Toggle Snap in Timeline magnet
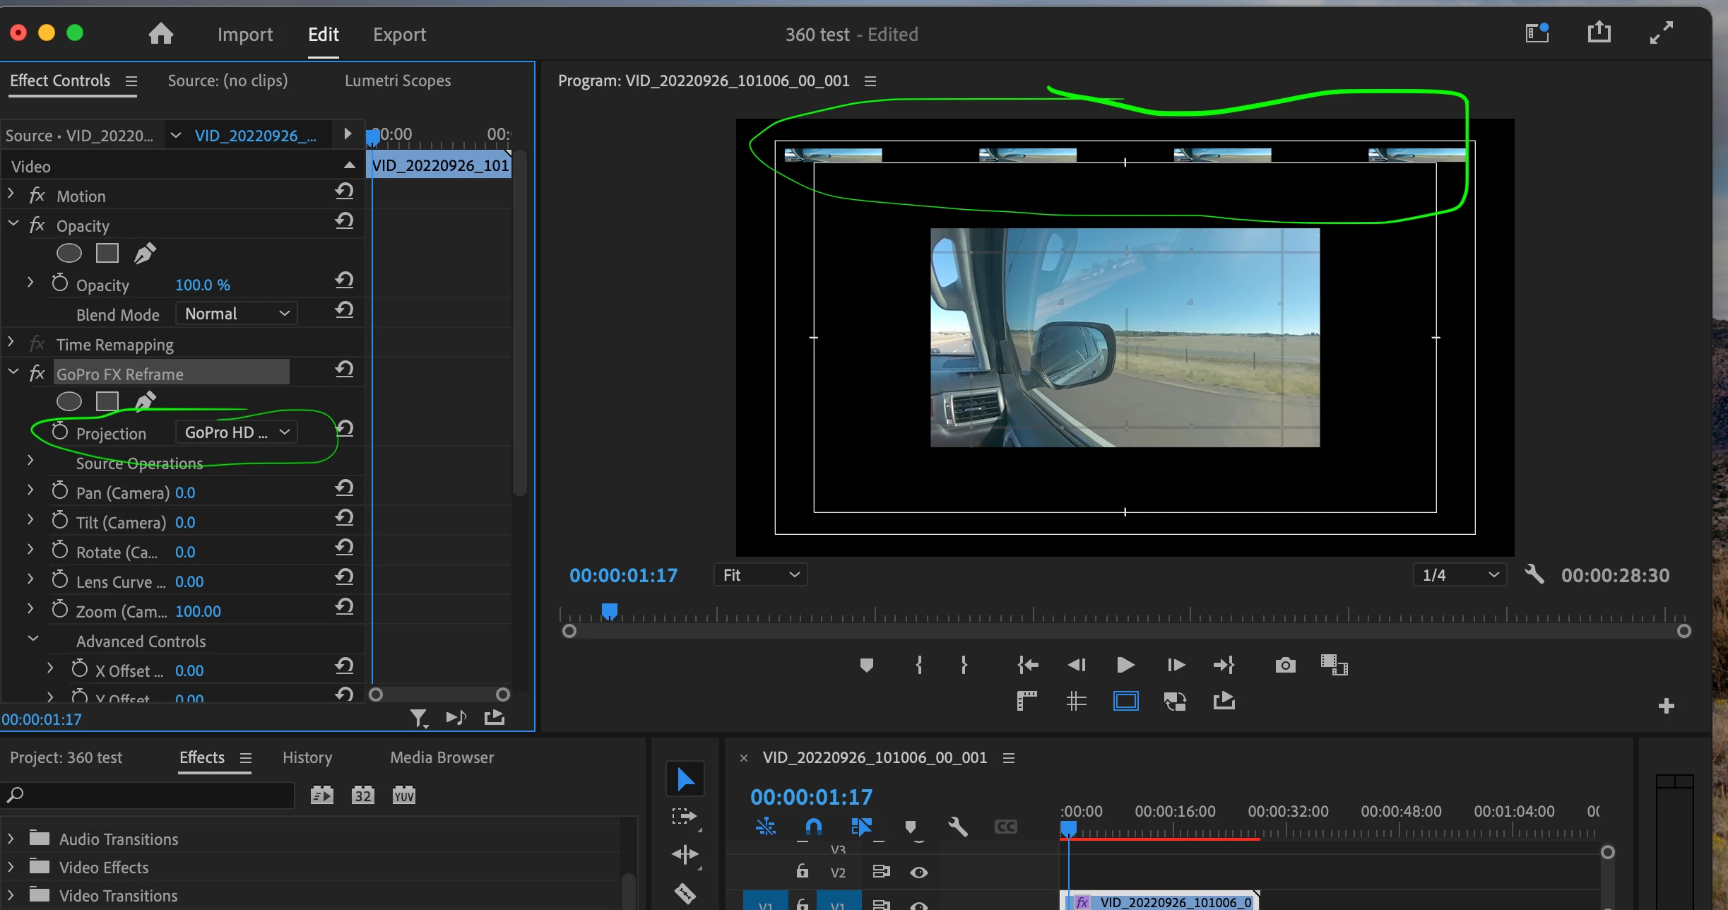 click(x=814, y=827)
